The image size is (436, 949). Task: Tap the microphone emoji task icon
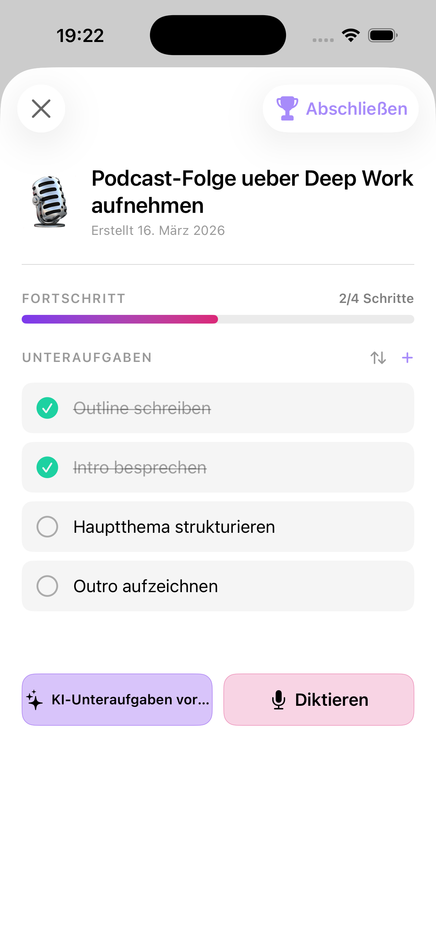50,202
